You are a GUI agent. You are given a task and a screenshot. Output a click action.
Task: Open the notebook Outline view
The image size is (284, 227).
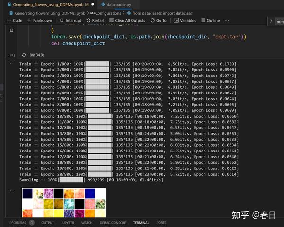[210, 21]
